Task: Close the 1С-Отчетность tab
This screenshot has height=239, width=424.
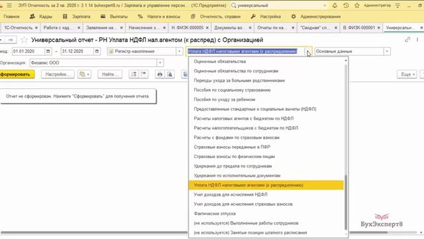Action: pos(36,28)
